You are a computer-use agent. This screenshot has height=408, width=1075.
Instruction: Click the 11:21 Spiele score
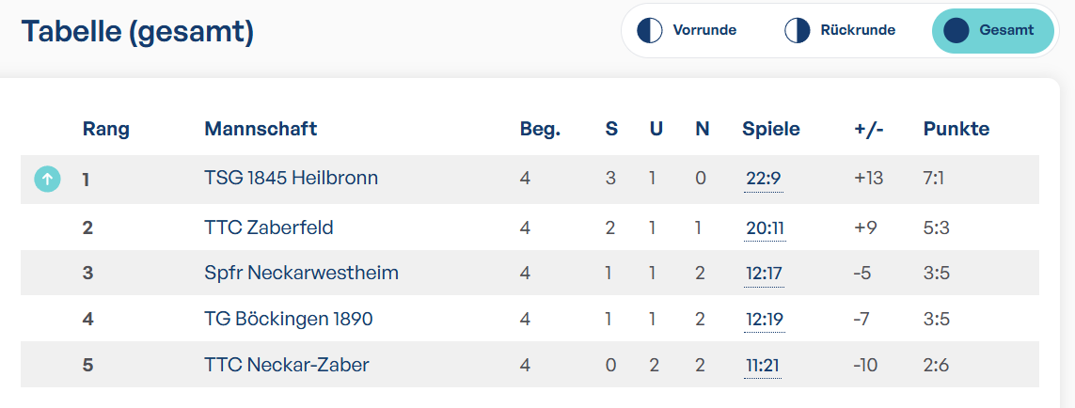762,366
